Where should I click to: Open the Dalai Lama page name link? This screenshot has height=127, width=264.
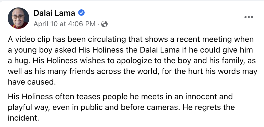54,13
